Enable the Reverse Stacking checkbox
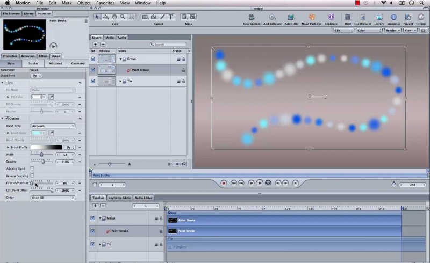This screenshot has width=430, height=263. point(32,176)
